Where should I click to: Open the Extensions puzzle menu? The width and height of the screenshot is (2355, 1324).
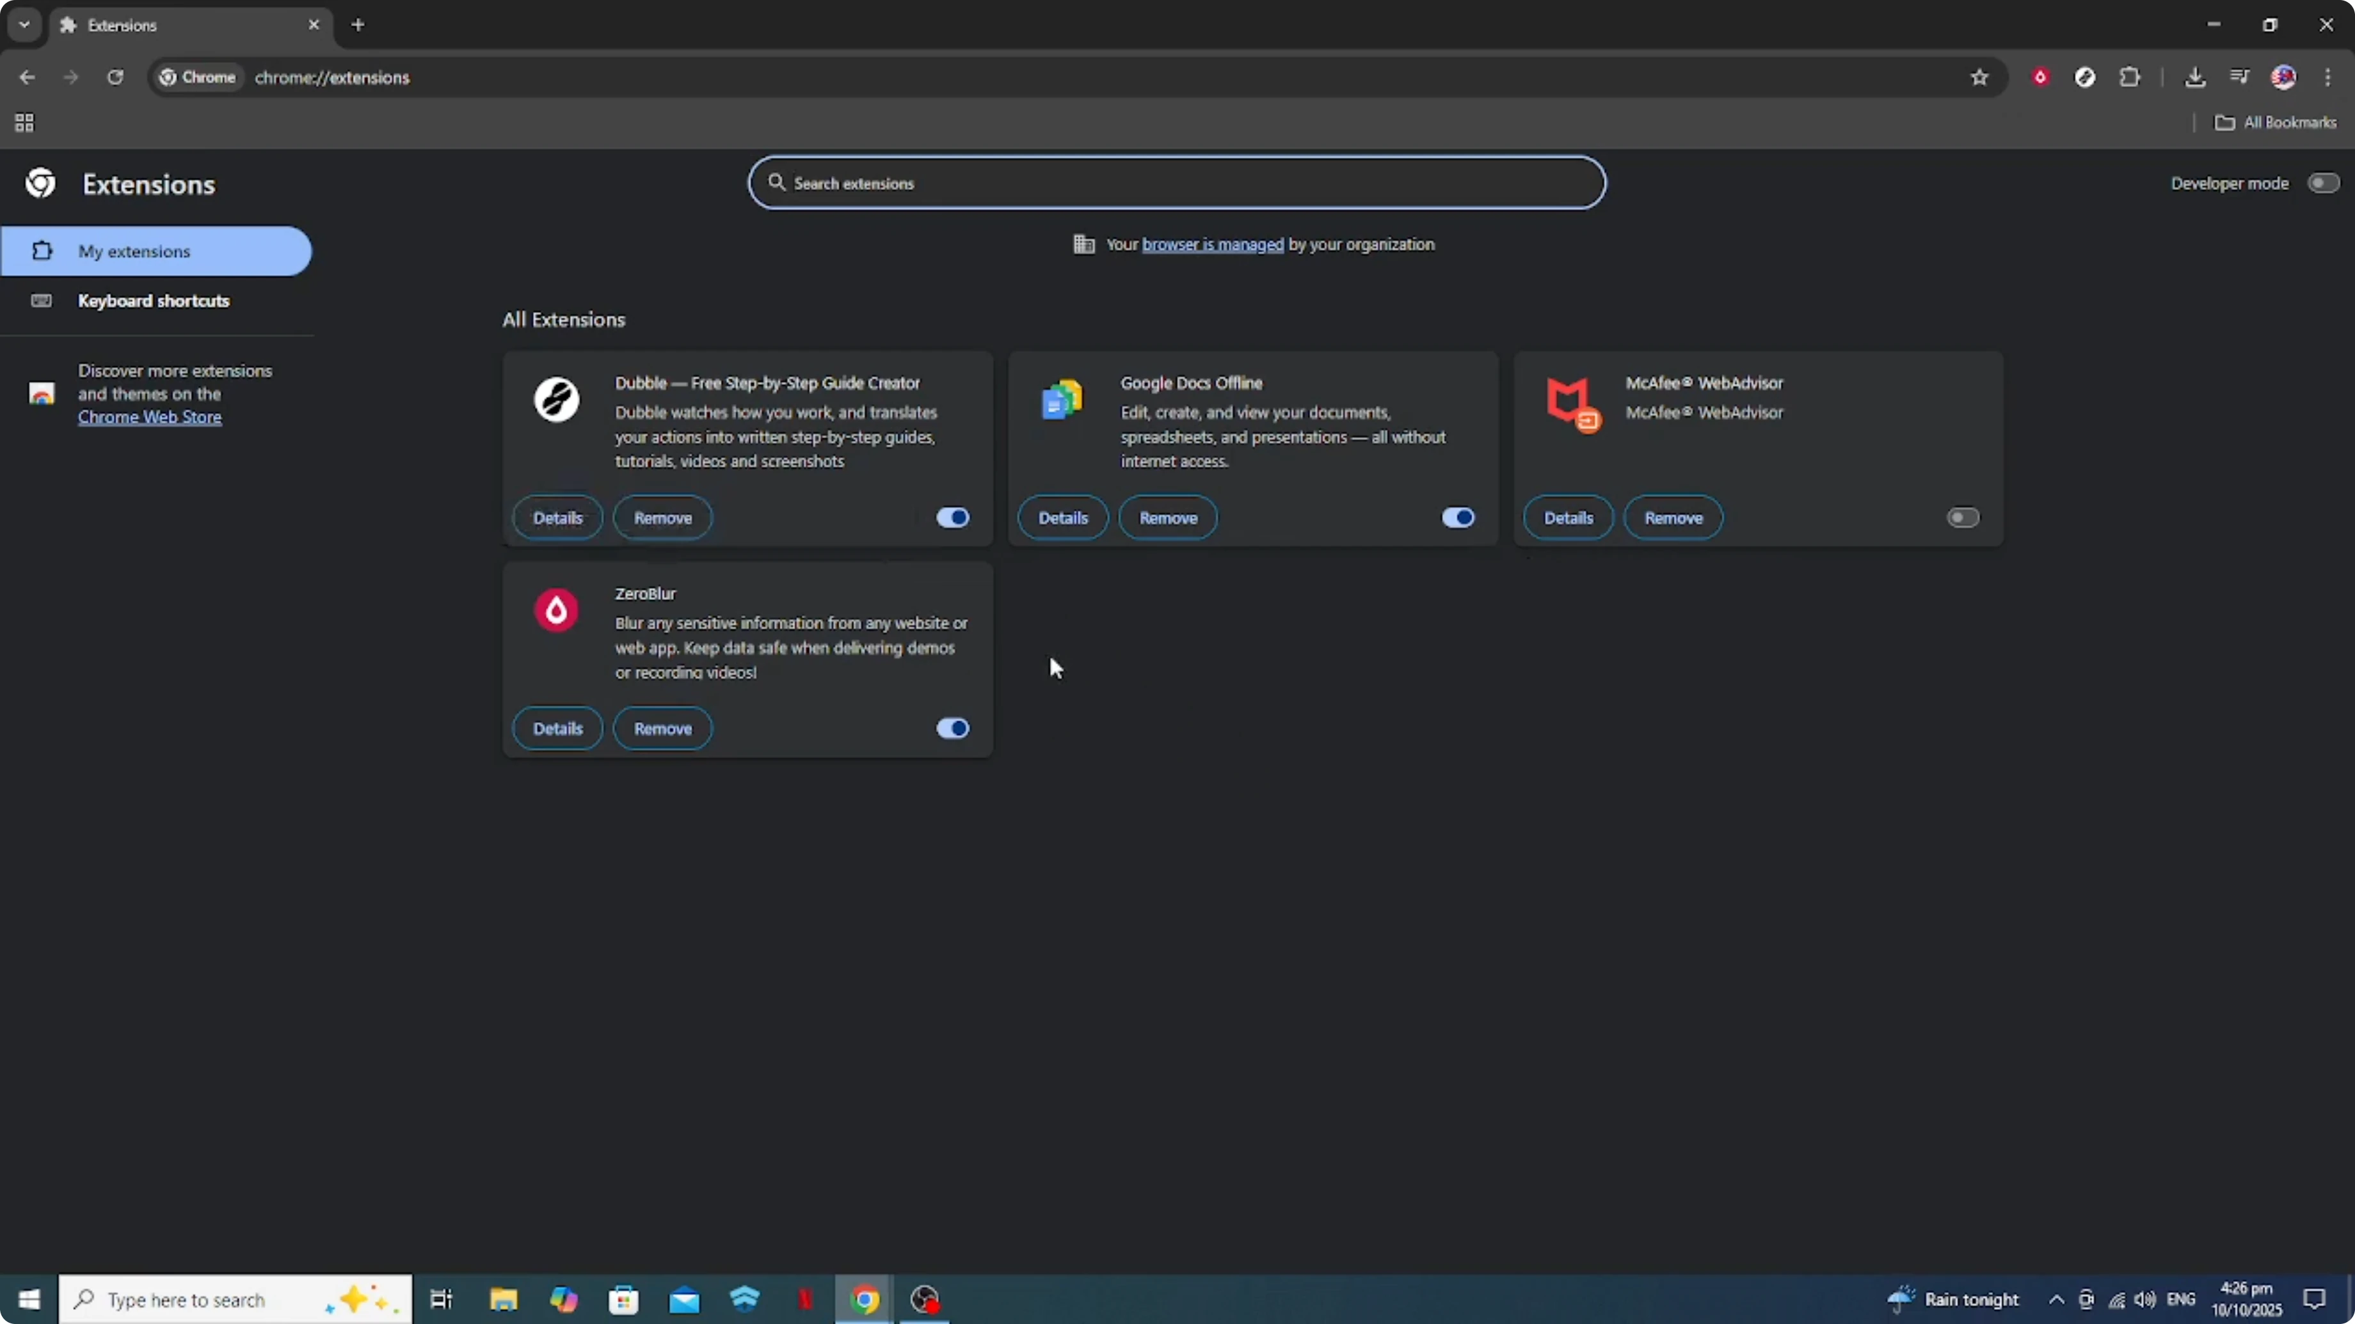(x=2129, y=77)
